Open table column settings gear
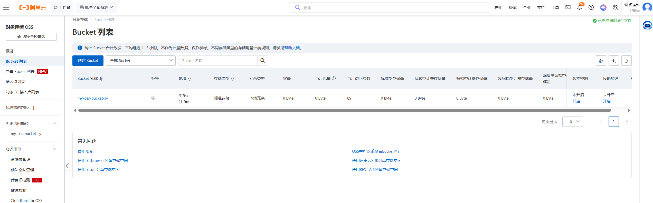The image size is (653, 203). pos(601,61)
